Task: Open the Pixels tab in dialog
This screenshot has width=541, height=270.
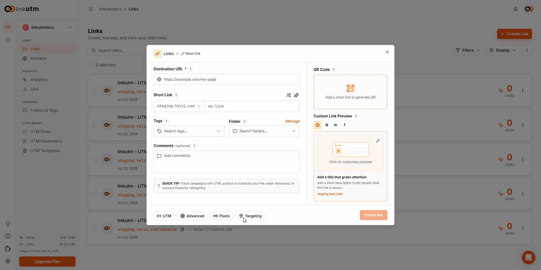Action: tap(221, 216)
